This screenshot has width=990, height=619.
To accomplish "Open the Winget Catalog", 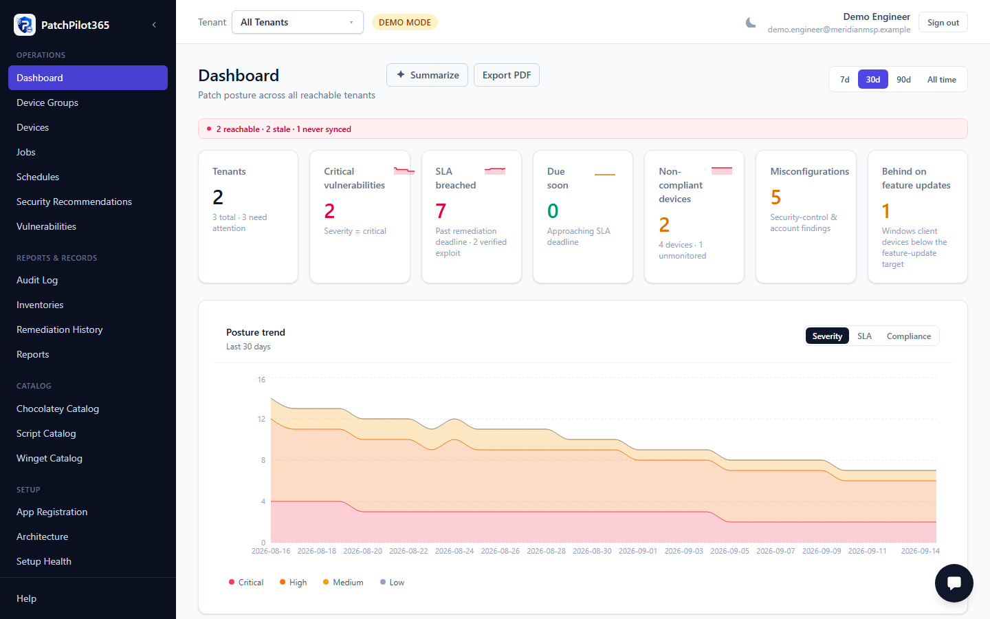I will coord(88,458).
